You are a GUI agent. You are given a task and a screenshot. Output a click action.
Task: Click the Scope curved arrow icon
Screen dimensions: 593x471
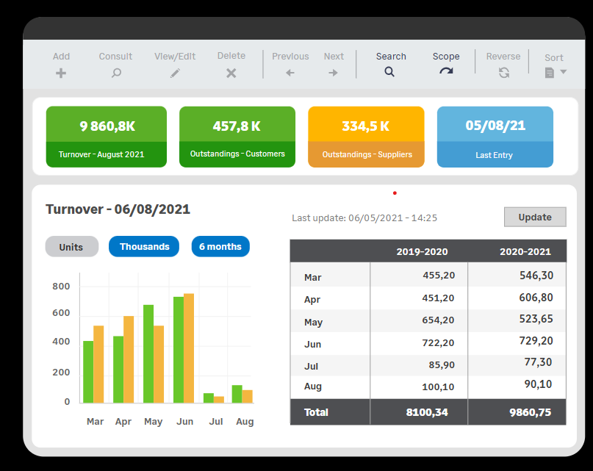446,71
